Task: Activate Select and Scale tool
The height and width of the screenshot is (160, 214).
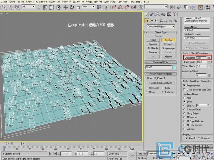Action: pyautogui.click(x=78, y=7)
